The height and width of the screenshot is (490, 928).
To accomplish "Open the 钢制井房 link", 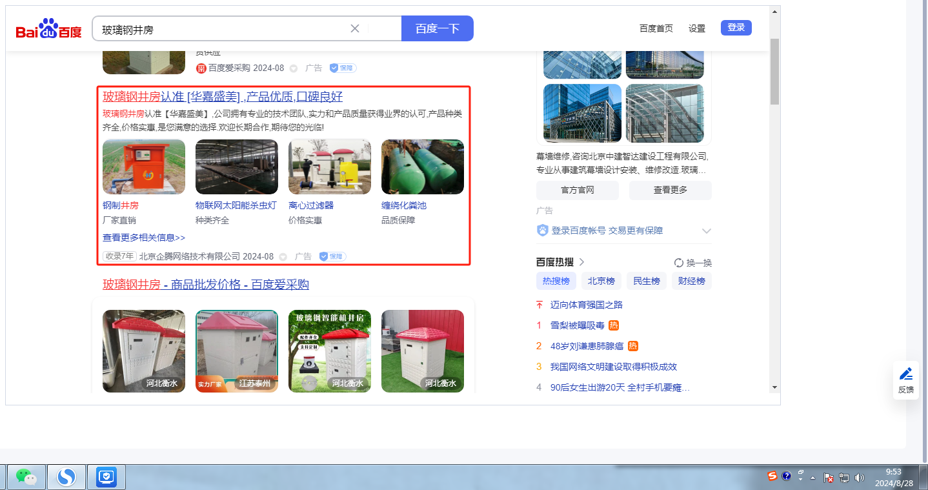I will 121,205.
